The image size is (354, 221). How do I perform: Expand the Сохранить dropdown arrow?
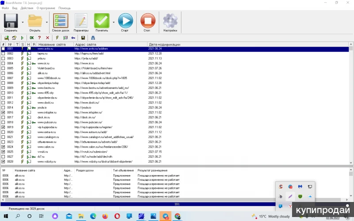[22, 22]
